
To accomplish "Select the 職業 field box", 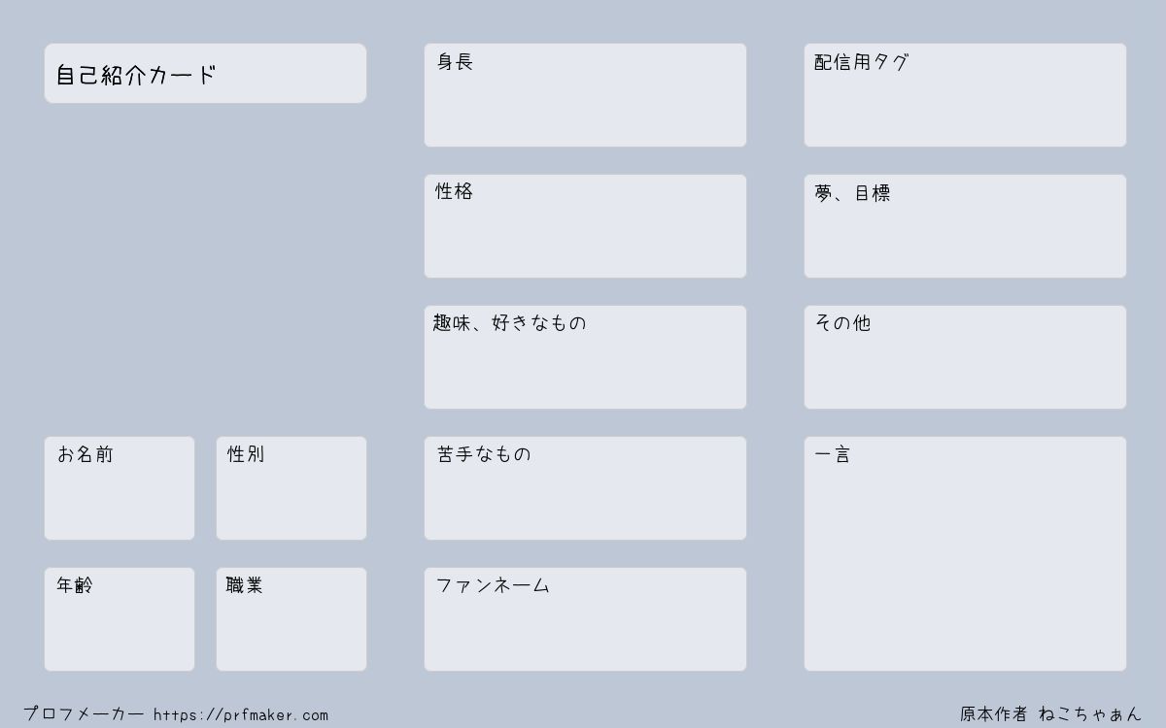I will (x=291, y=619).
